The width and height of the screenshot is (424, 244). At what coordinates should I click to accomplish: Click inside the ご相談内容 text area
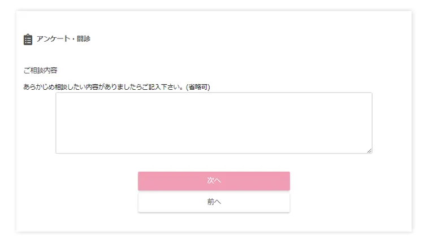click(214, 123)
